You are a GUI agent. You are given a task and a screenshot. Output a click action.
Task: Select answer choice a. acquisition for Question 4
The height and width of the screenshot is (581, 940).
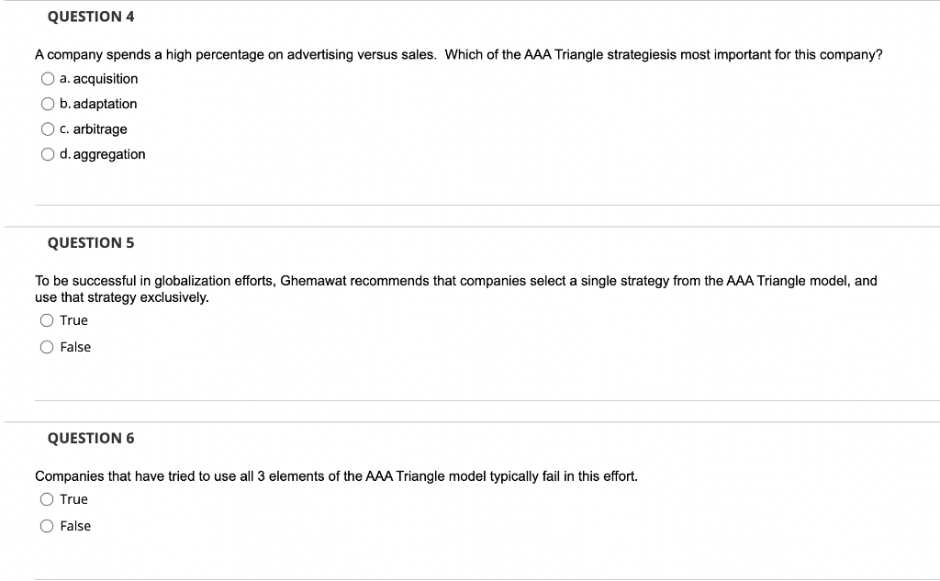pyautogui.click(x=47, y=78)
